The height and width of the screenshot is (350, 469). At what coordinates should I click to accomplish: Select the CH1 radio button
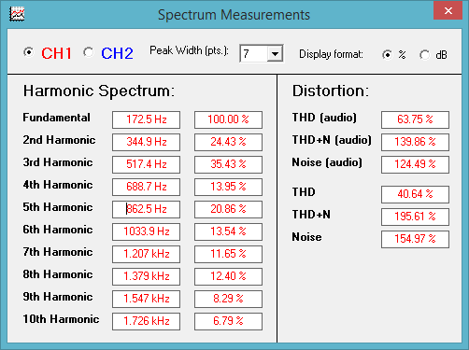click(x=29, y=52)
